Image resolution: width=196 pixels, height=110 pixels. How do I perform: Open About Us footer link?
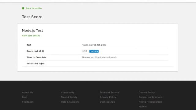[x=28, y=92]
